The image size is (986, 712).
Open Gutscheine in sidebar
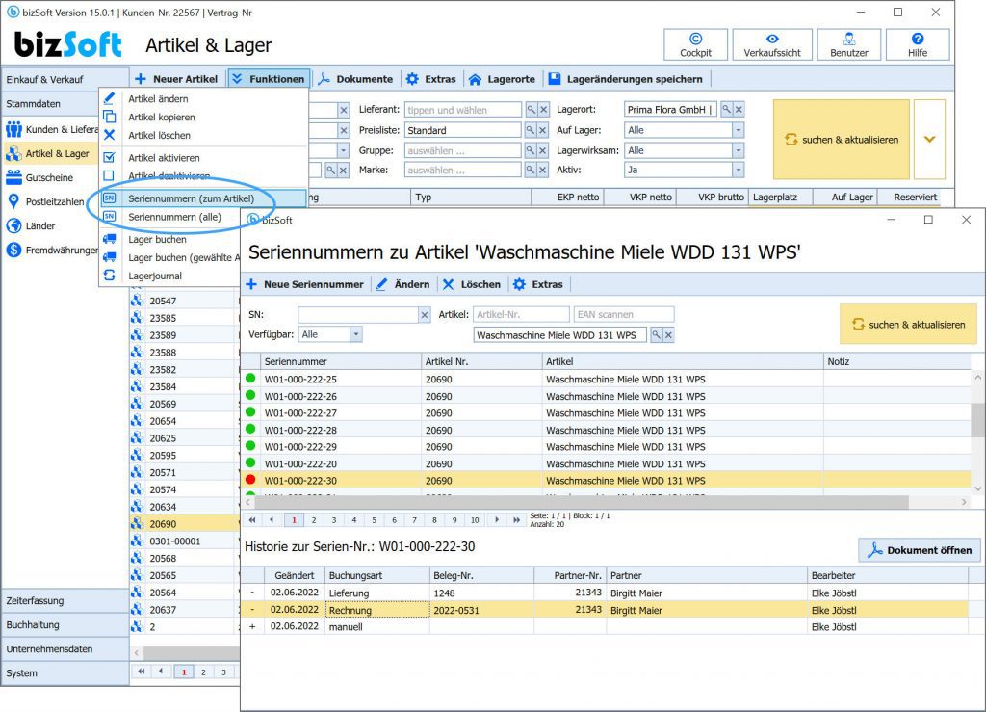(49, 177)
